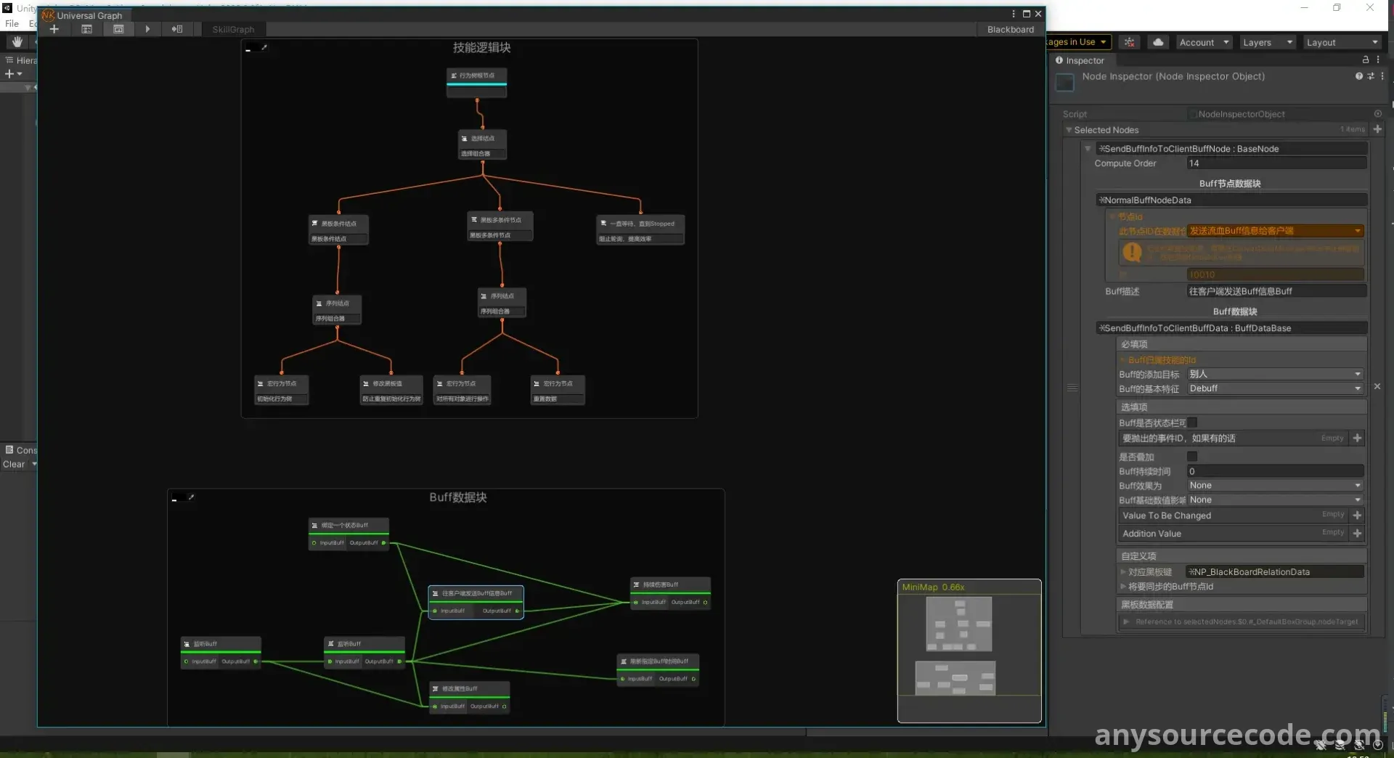Viewport: 1394px width, 758px height.
Task: Click the export-to-list icon in graph toolbar
Action: tap(177, 29)
